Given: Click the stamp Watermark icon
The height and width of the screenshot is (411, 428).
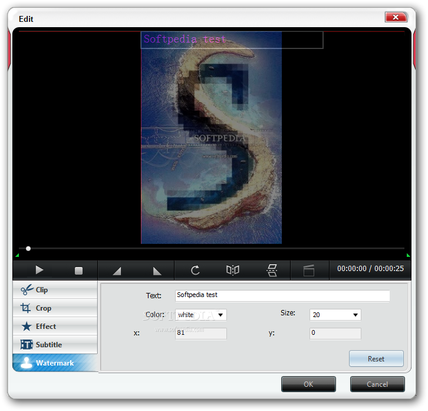Looking at the screenshot, I should (27, 363).
